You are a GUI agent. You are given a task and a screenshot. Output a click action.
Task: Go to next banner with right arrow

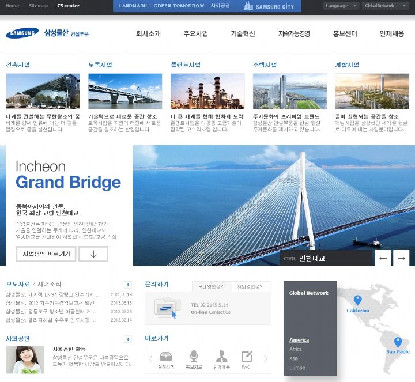pos(401,258)
